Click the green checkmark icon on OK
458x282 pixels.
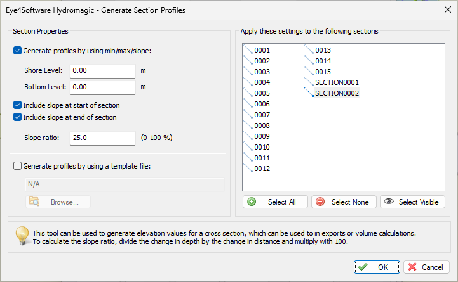363,267
